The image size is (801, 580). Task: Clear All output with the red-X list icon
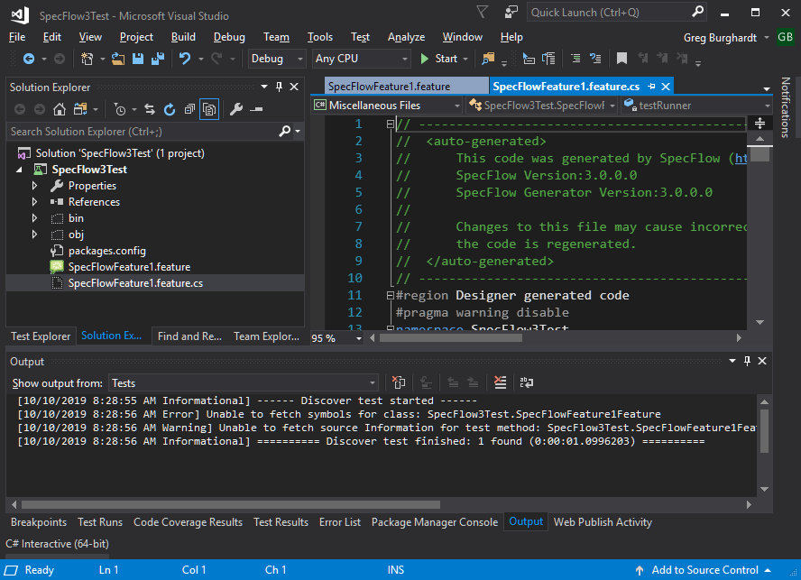tap(500, 382)
